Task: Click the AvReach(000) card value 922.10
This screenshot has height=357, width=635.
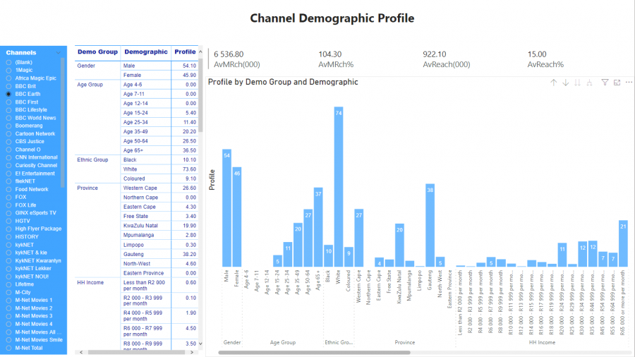Action: coord(435,54)
